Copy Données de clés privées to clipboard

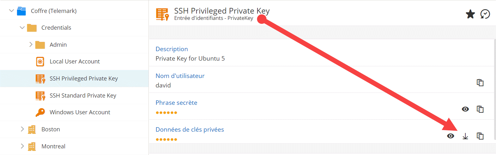click(x=480, y=136)
